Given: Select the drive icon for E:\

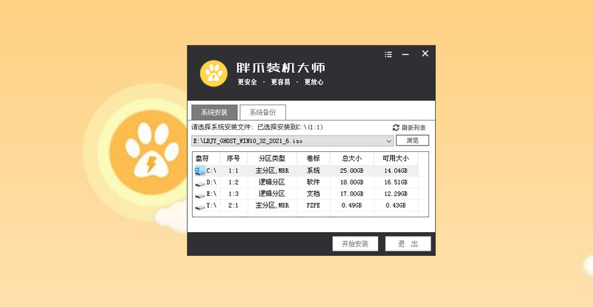Looking at the screenshot, I should [x=199, y=195].
